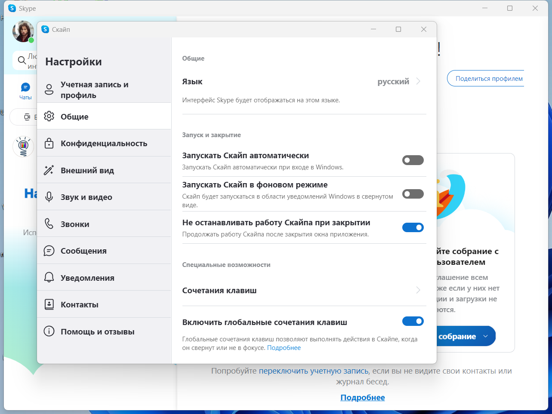Click the gear icon next to Общие
The image size is (552, 414).
pyautogui.click(x=49, y=117)
